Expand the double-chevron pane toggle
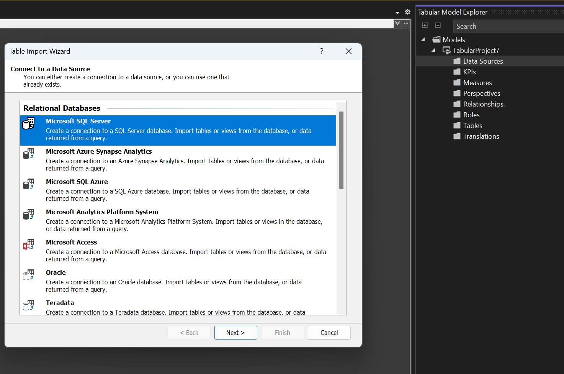Viewport: 564px width, 374px height. pos(397,23)
